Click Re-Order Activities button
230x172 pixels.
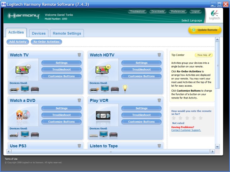click(46, 42)
